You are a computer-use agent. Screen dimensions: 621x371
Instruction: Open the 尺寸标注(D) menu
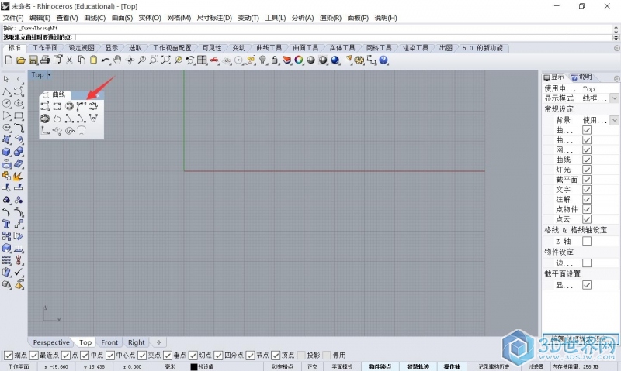(x=214, y=18)
